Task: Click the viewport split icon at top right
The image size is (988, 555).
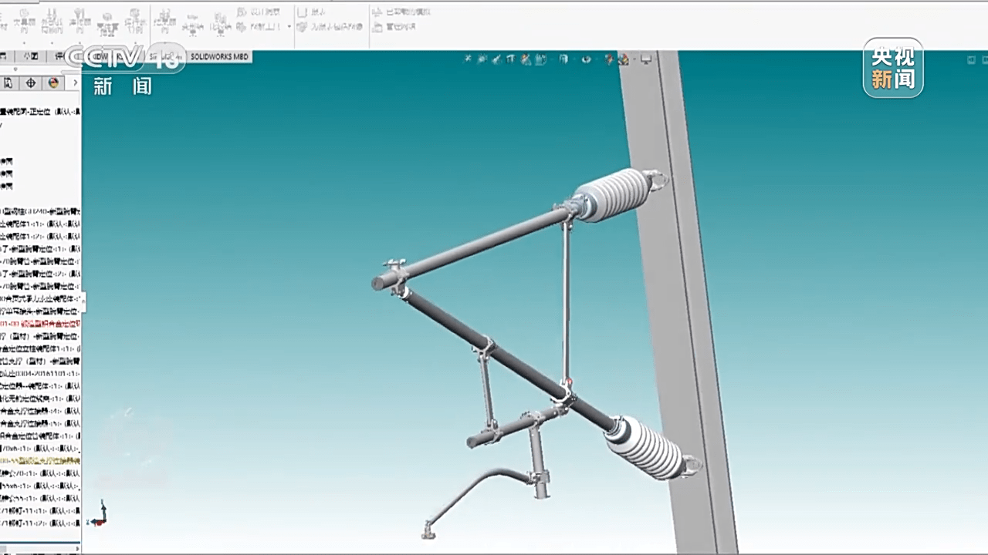Action: 971,59
